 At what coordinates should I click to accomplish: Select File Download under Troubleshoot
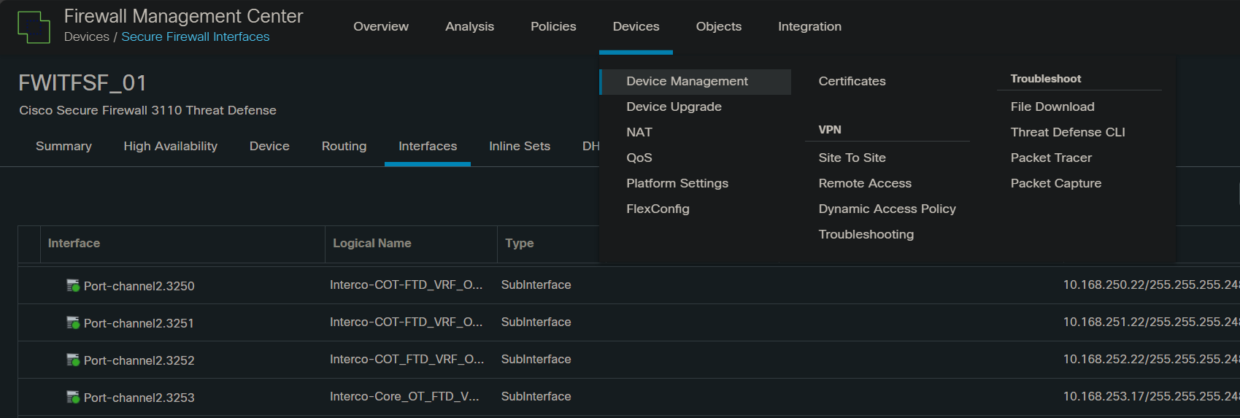tap(1052, 107)
